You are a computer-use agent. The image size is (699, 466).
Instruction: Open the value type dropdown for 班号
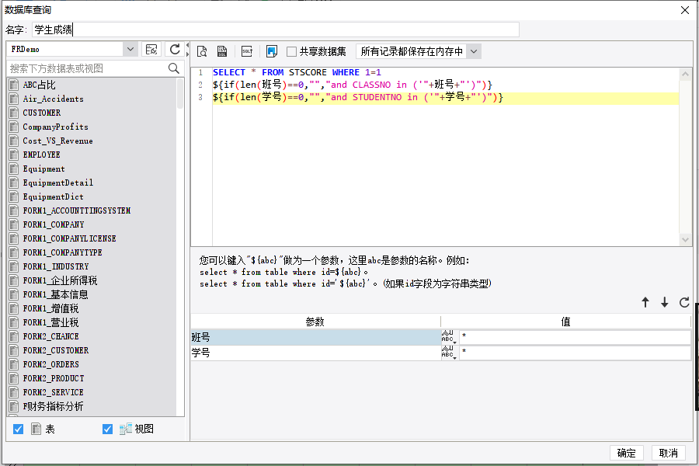[x=449, y=337]
